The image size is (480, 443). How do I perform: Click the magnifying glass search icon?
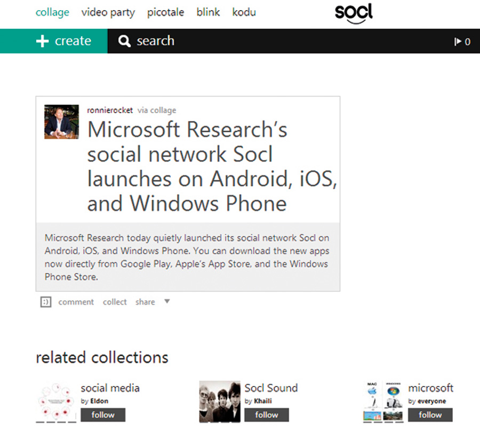click(x=124, y=41)
